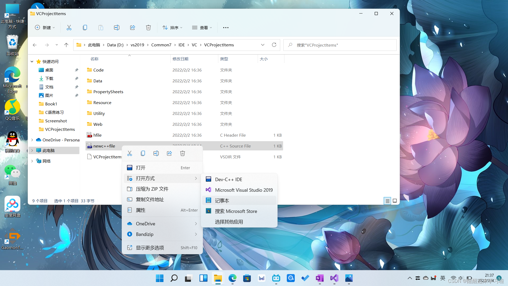This screenshot has height=286, width=508.
Task: Select 压缩为 ZIP 文件 from context menu
Action: point(152,189)
